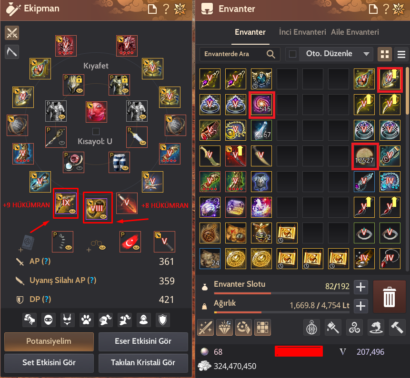Increase weight limit with Ağırlık plus button
Viewport: 410px width, 378px height.
tap(361, 306)
